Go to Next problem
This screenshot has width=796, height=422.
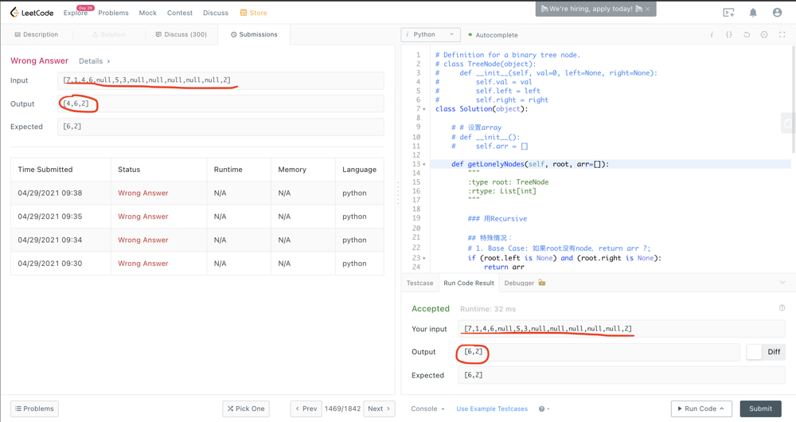point(379,408)
